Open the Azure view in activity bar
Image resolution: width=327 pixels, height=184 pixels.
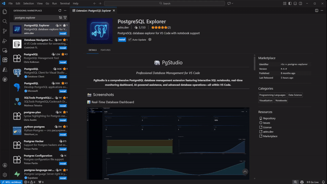point(5,70)
